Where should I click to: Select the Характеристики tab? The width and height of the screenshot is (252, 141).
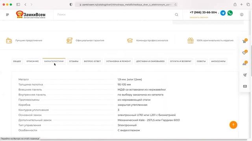(x=54, y=61)
